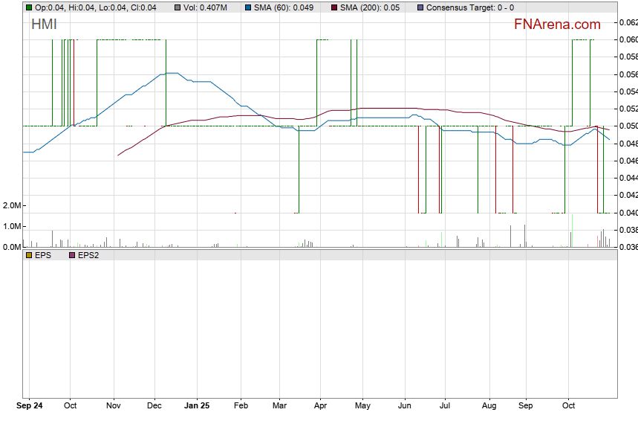The height and width of the screenshot is (421, 638).
Task: Select the 'Sep 24' date axis label
Action: click(30, 406)
